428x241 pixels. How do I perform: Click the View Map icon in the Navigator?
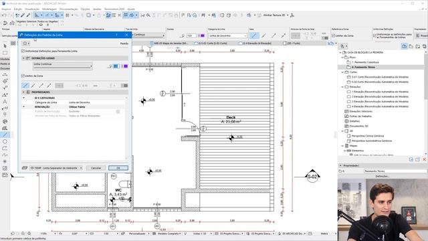point(411,46)
